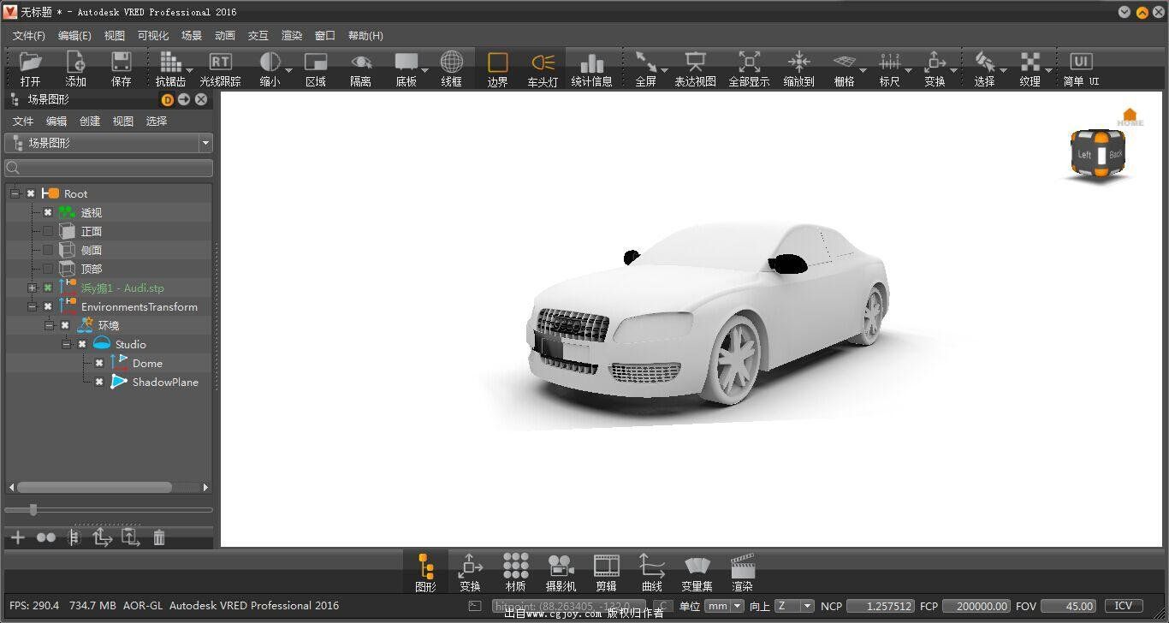Open the 文件(F) menu
The height and width of the screenshot is (623, 1169).
[x=28, y=36]
